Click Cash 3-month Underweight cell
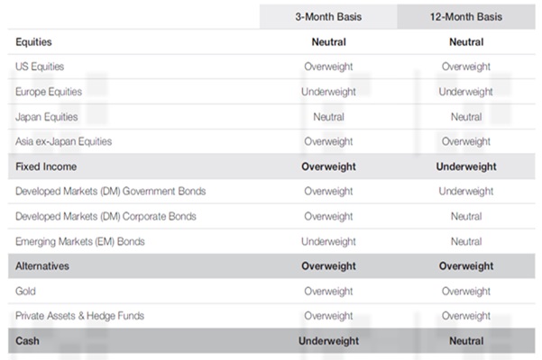The height and width of the screenshot is (360, 542). [328, 341]
